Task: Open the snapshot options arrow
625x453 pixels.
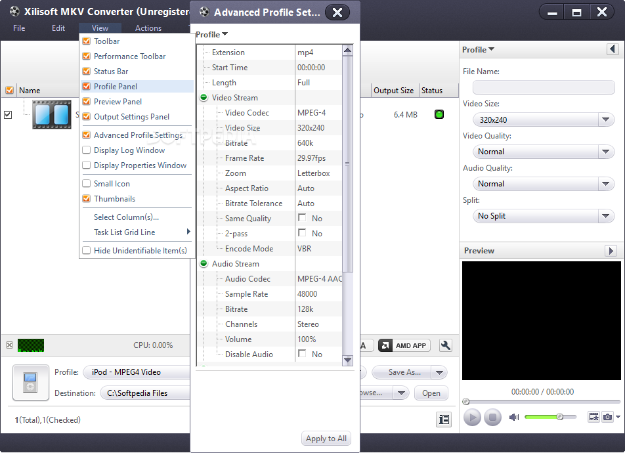Action: click(618, 417)
